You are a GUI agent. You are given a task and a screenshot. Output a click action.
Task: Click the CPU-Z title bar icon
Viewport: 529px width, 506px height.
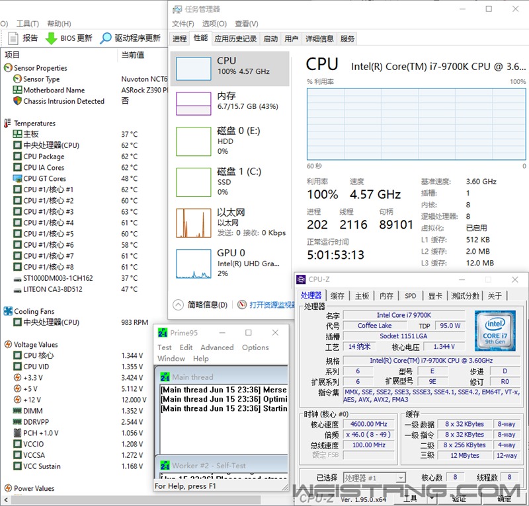pyautogui.click(x=301, y=279)
